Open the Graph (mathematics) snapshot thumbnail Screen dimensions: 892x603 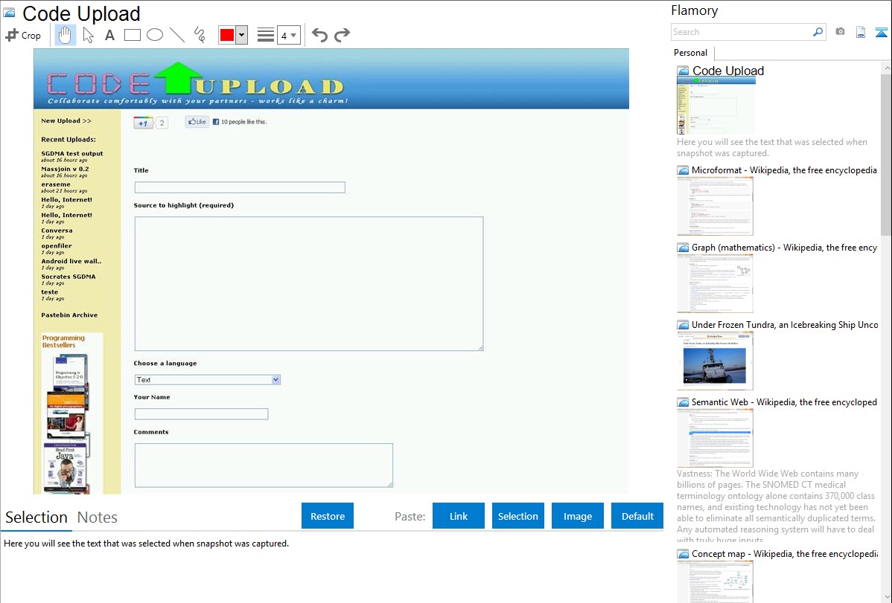715,283
